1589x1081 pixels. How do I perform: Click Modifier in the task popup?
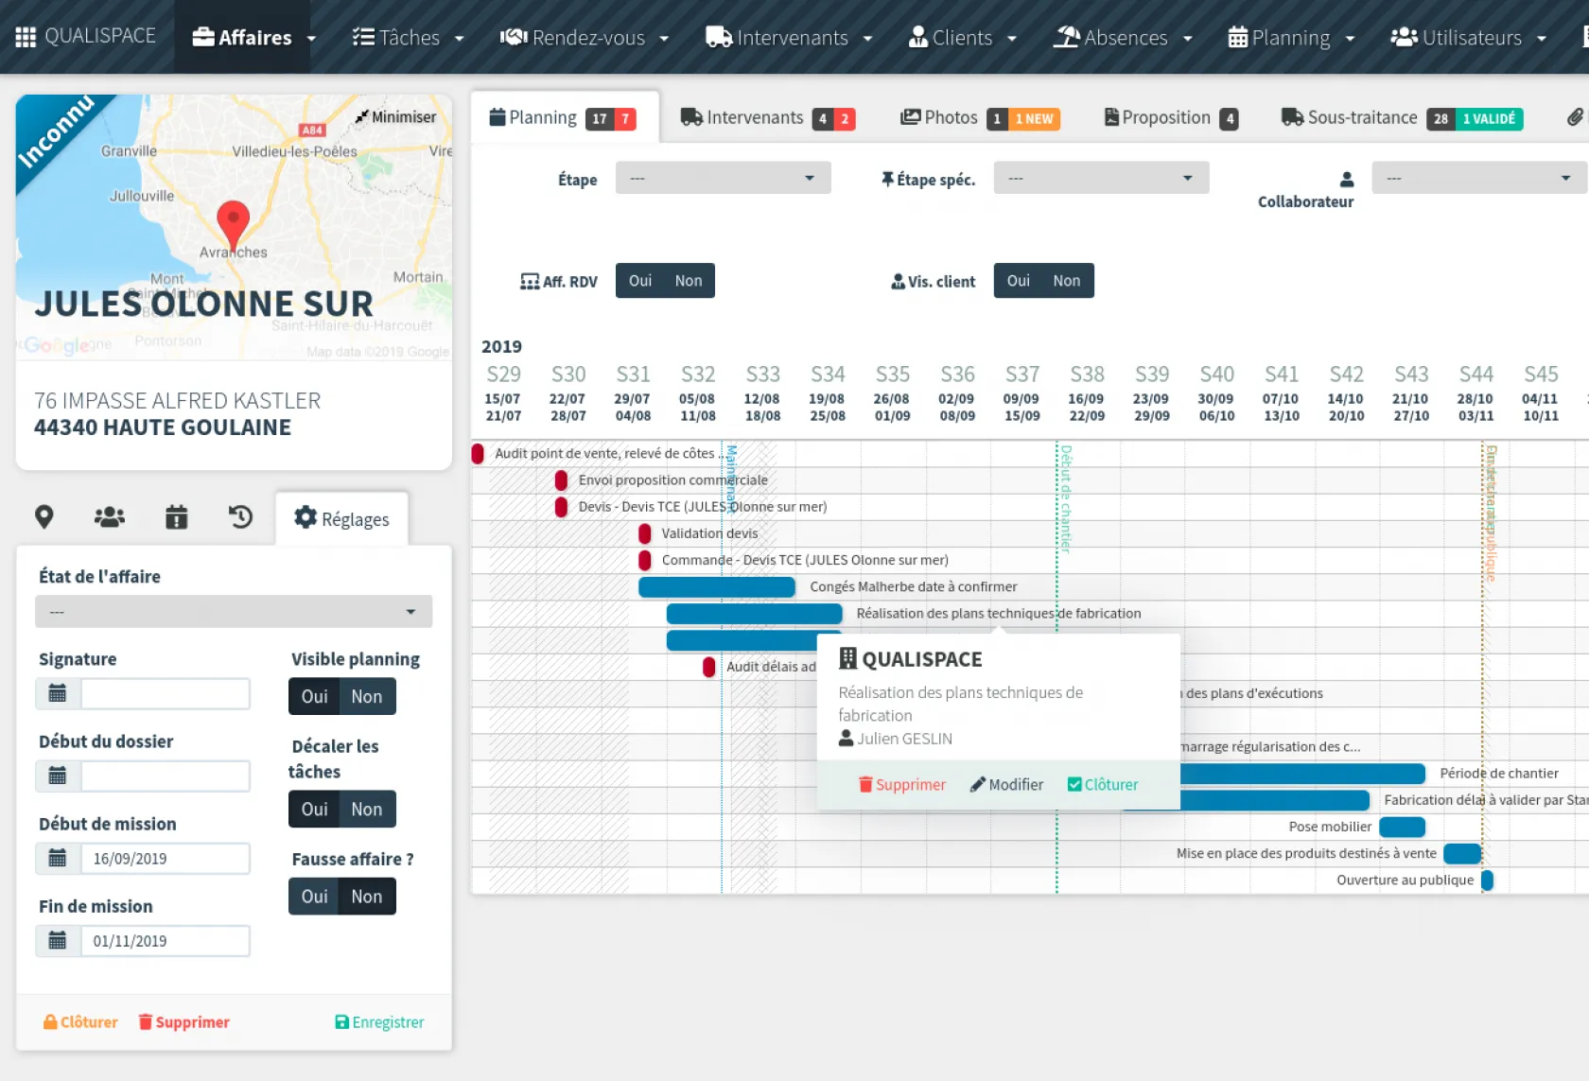click(1006, 785)
